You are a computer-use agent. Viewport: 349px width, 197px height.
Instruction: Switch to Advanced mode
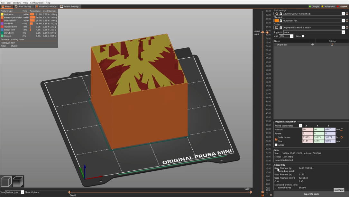coord(328,6)
